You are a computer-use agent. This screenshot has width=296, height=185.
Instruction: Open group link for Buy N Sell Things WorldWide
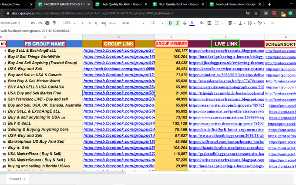click(119, 57)
